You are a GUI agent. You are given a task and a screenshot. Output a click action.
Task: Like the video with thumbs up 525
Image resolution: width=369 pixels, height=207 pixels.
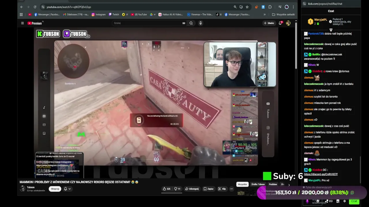(166, 189)
